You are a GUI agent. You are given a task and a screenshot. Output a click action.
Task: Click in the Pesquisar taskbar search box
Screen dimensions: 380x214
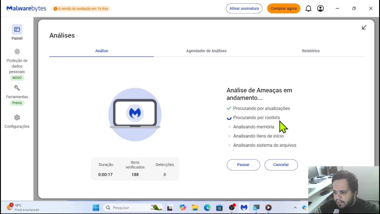click(133, 207)
